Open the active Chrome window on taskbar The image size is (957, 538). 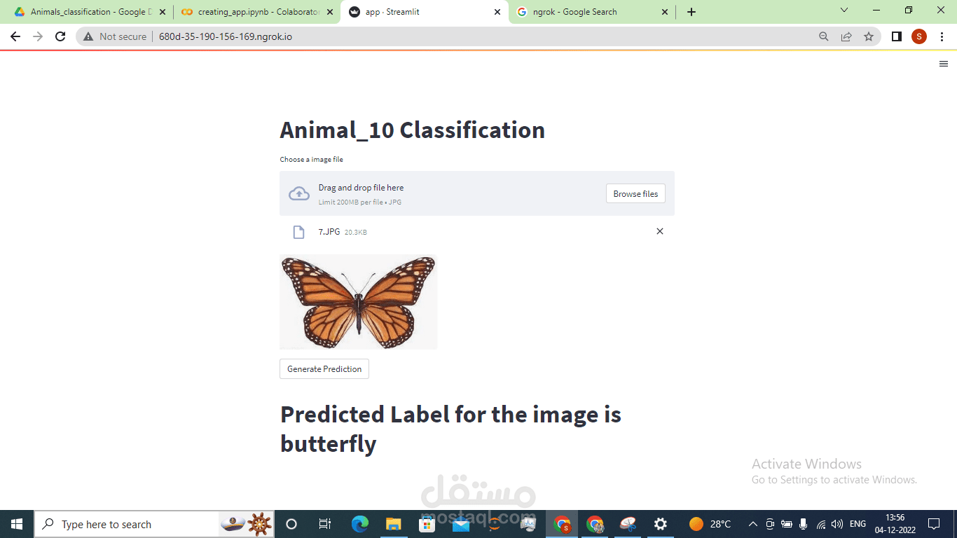pos(562,524)
